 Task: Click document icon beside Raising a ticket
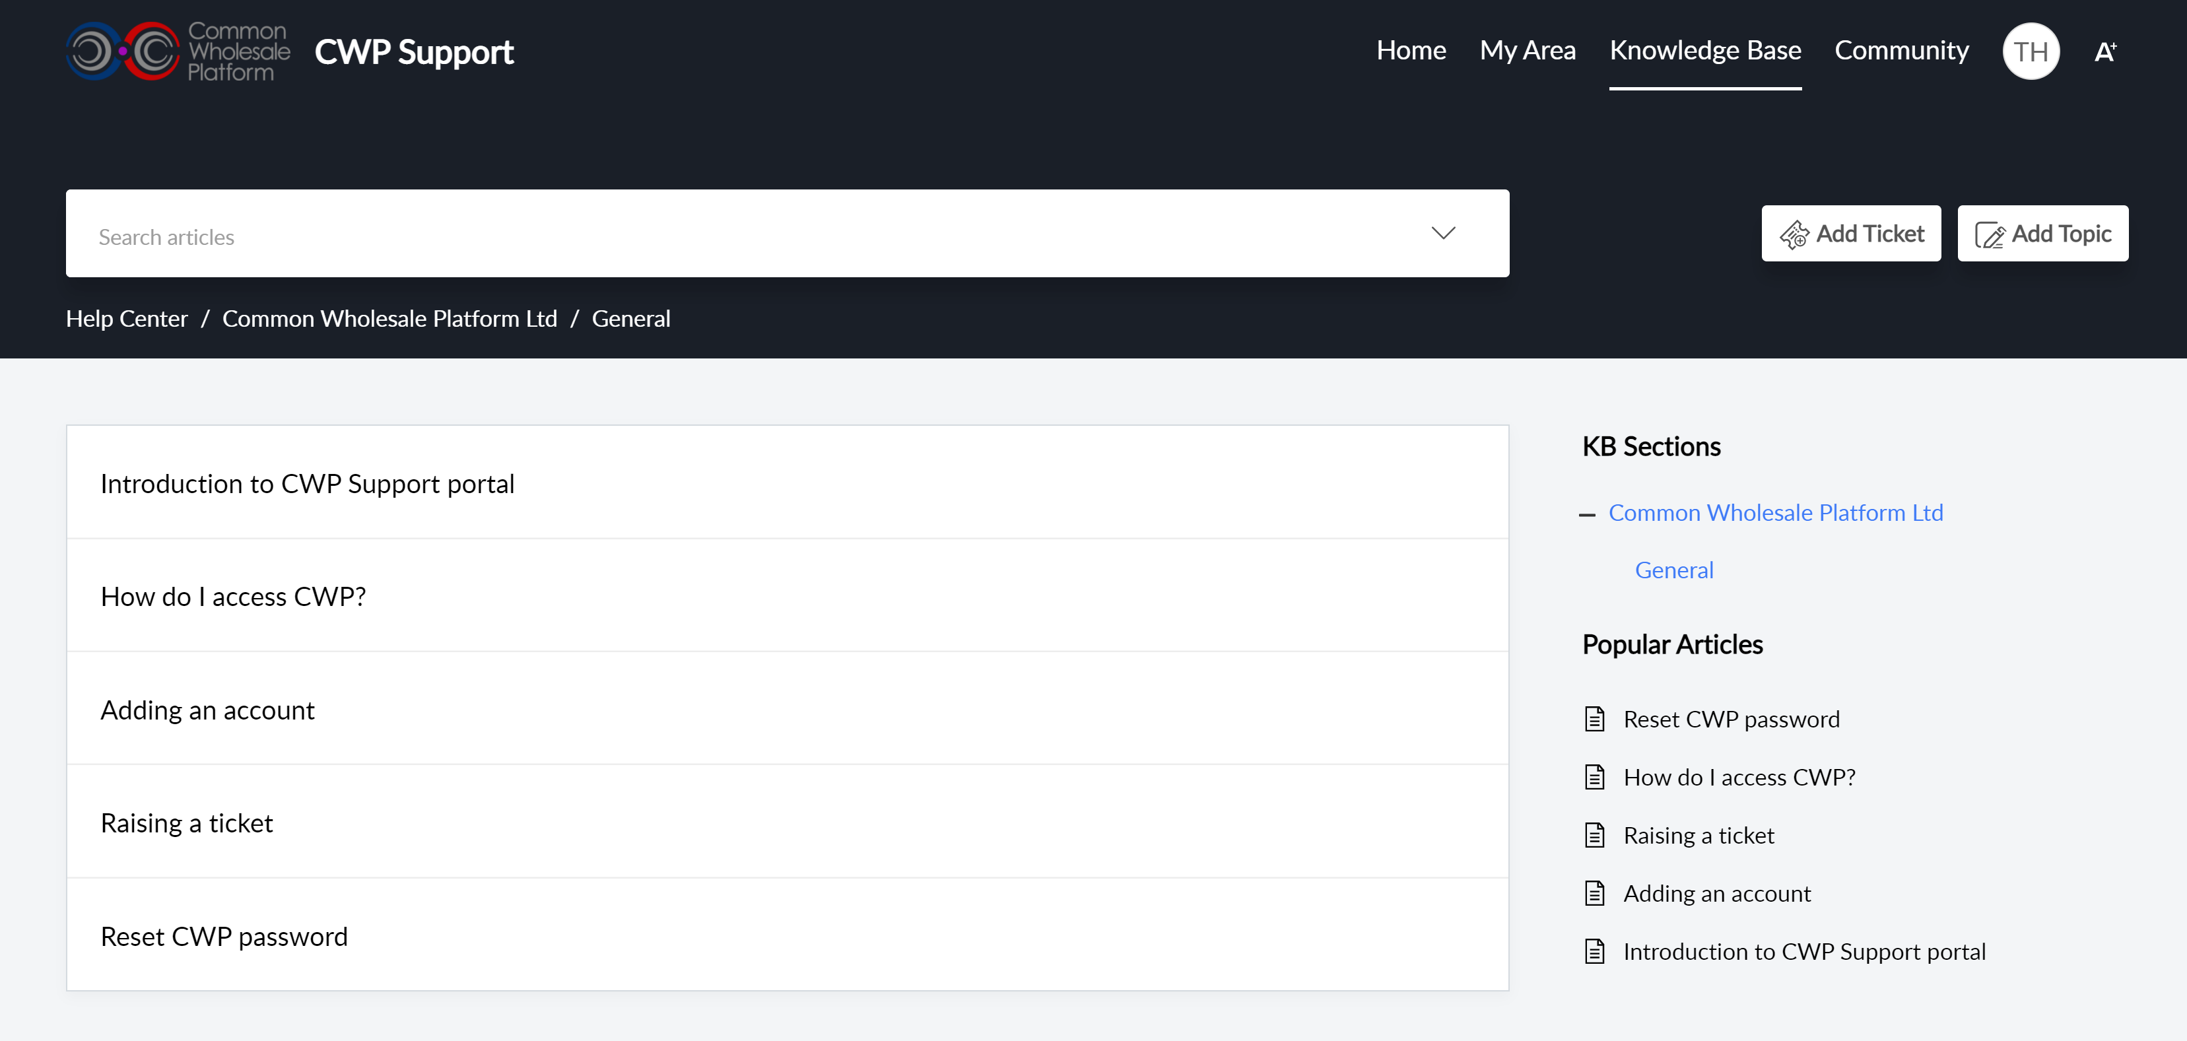point(1594,836)
